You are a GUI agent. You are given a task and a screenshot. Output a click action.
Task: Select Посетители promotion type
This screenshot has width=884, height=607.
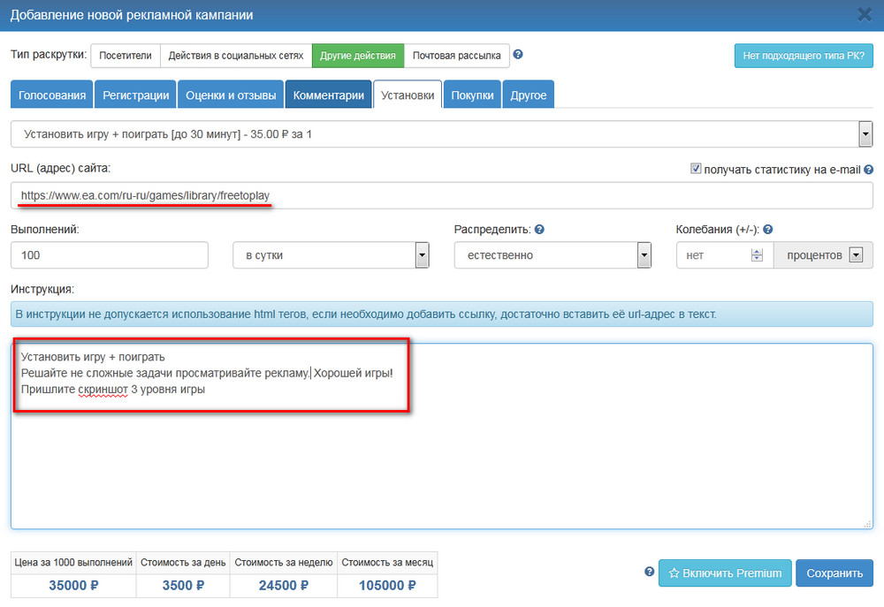125,56
